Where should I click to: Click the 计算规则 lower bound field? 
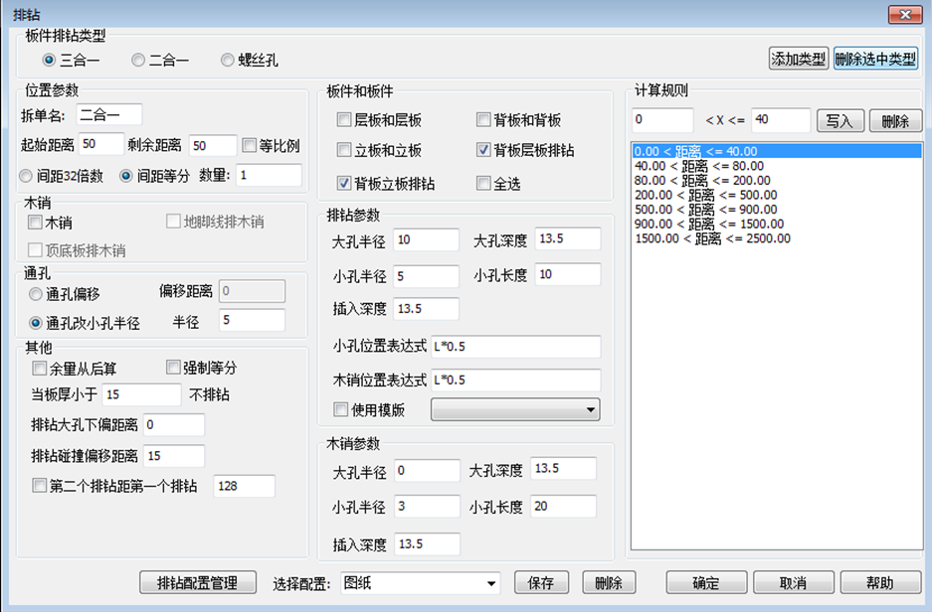tap(662, 119)
